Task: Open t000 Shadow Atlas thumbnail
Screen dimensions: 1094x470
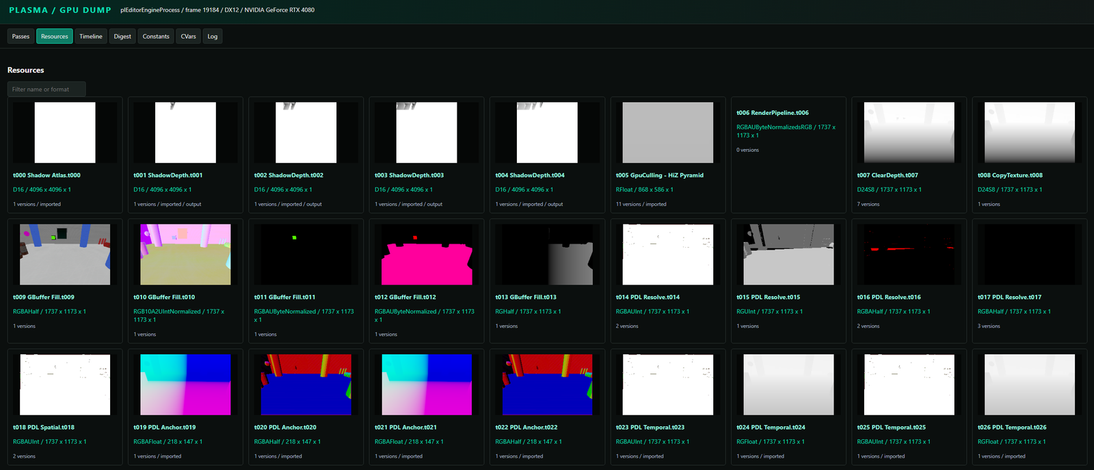Action: tap(65, 133)
